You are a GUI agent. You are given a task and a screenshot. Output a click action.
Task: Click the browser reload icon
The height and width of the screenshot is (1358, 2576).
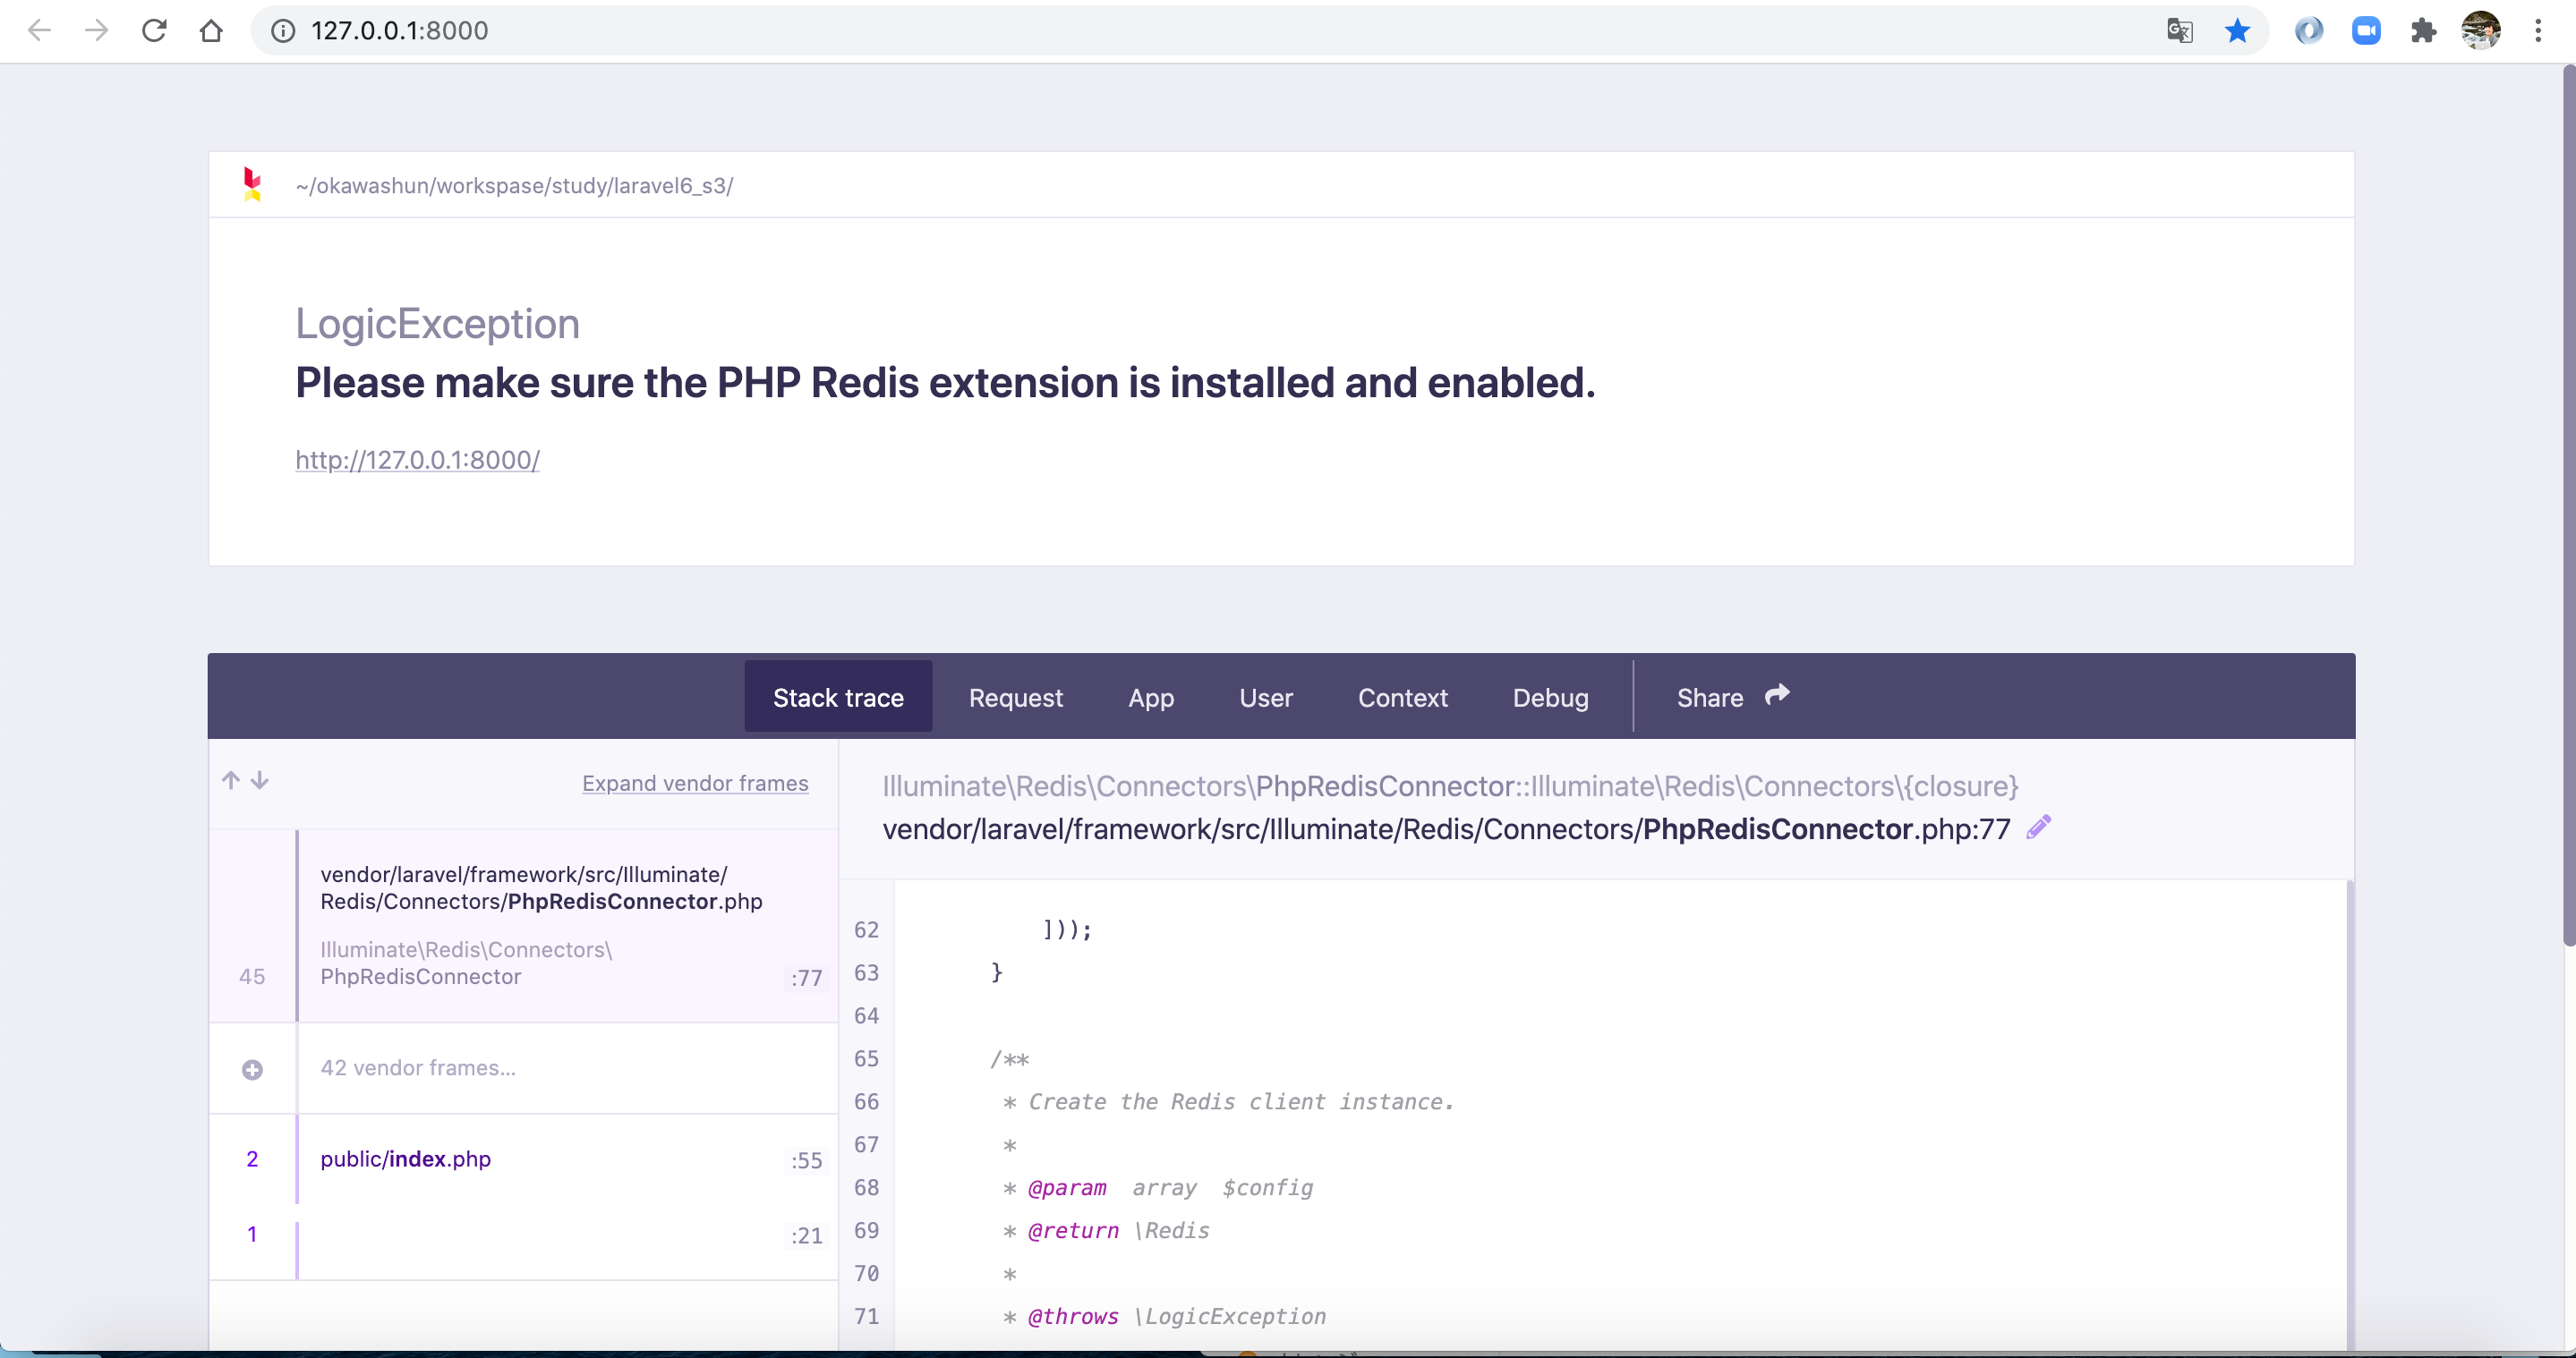tap(154, 30)
